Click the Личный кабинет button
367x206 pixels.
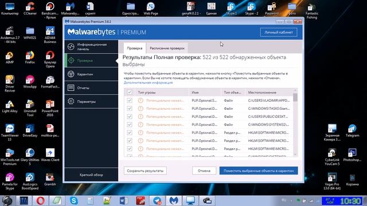click(x=279, y=32)
